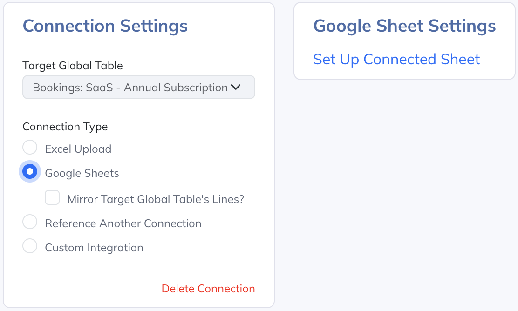
Task: Click the red Delete Connection link
Action: 208,289
